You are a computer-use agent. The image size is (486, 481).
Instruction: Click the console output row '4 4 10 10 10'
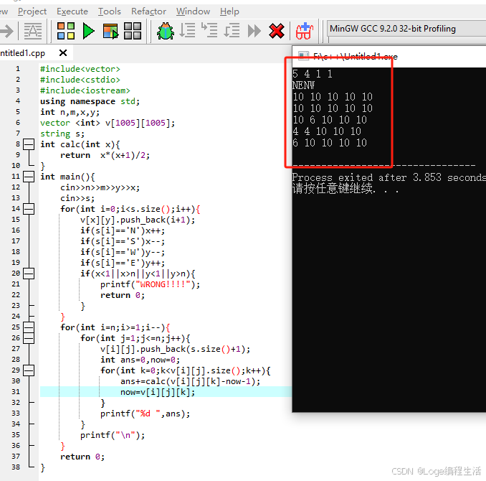[327, 131]
